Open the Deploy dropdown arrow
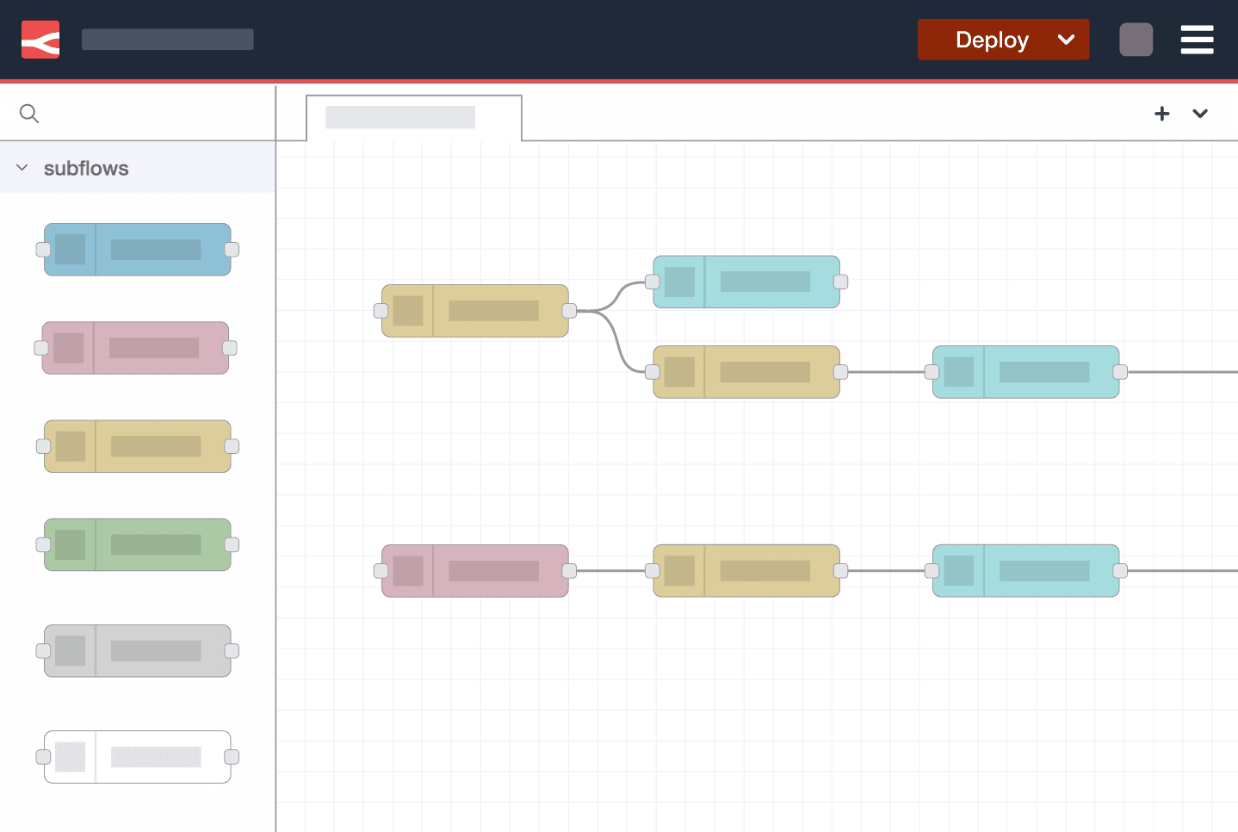This screenshot has width=1238, height=832. pos(1067,39)
